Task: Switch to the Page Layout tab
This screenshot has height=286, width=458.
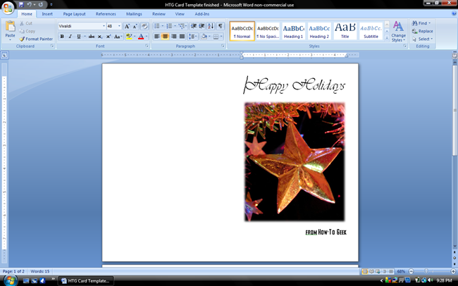Action: point(74,13)
